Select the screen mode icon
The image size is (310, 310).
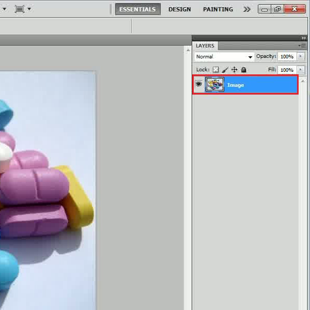coord(20,9)
